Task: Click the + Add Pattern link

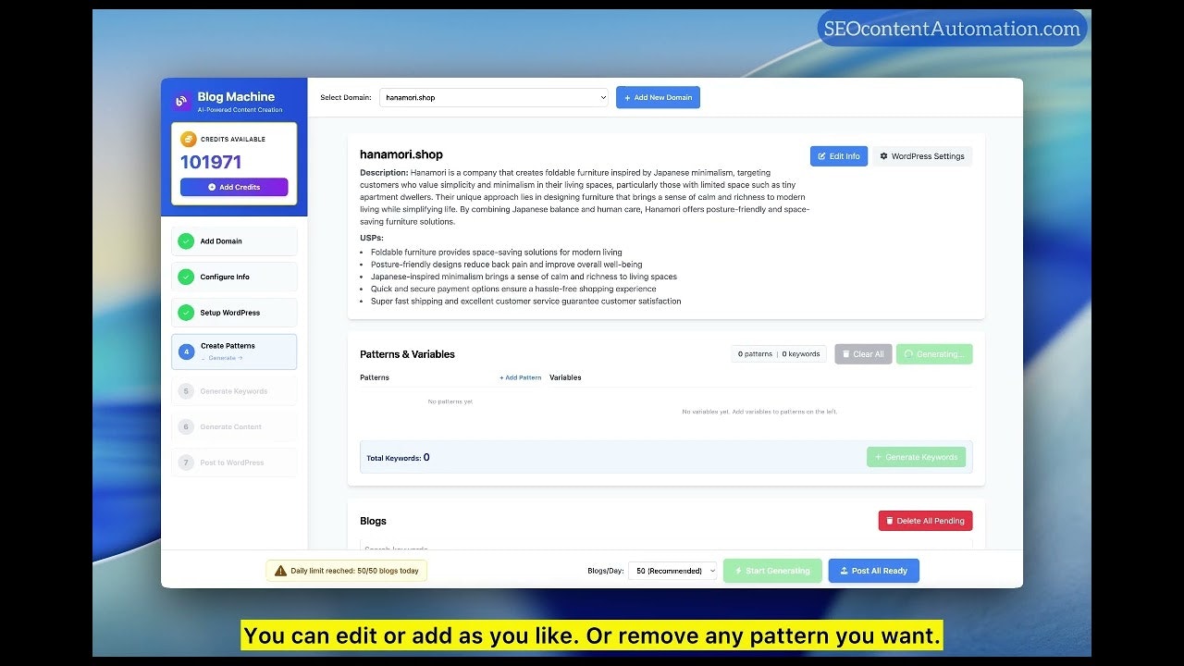Action: 521,377
